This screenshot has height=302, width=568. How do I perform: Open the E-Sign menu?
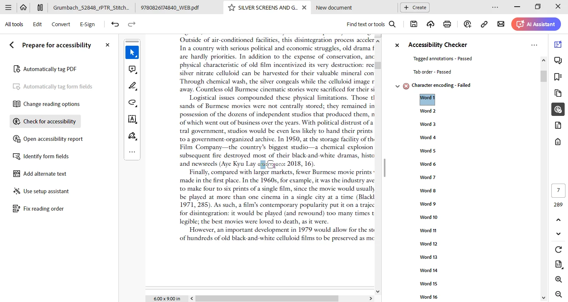coord(88,24)
